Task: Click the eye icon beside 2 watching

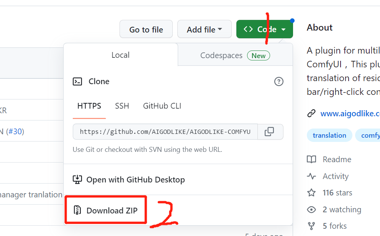Action: point(311,209)
